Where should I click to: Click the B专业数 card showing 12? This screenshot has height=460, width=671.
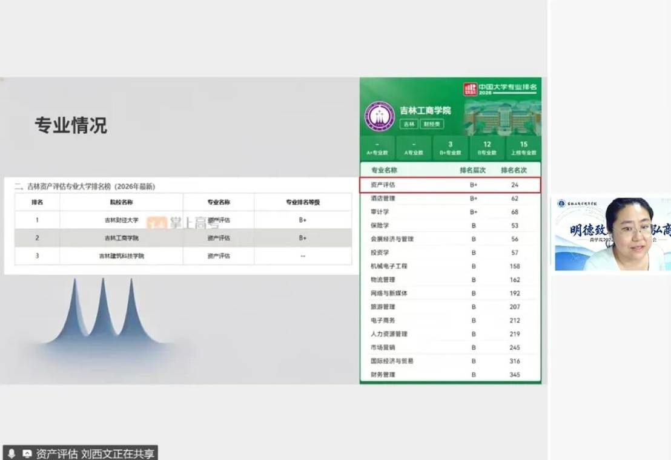[487, 148]
